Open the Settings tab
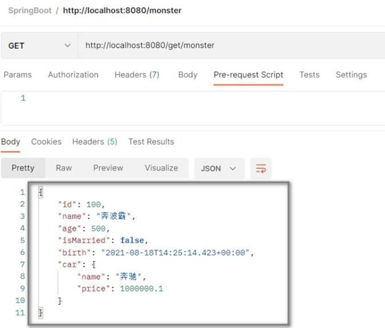 [351, 75]
